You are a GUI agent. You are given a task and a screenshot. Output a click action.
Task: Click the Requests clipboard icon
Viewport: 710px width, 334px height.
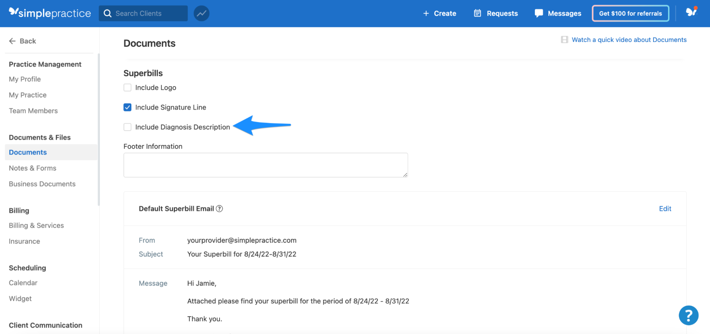[478, 13]
